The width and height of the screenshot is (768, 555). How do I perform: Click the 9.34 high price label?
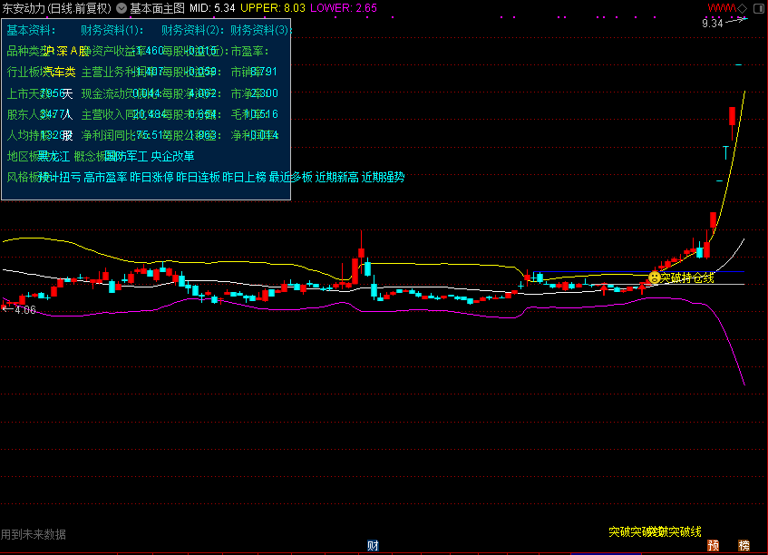tap(712, 23)
